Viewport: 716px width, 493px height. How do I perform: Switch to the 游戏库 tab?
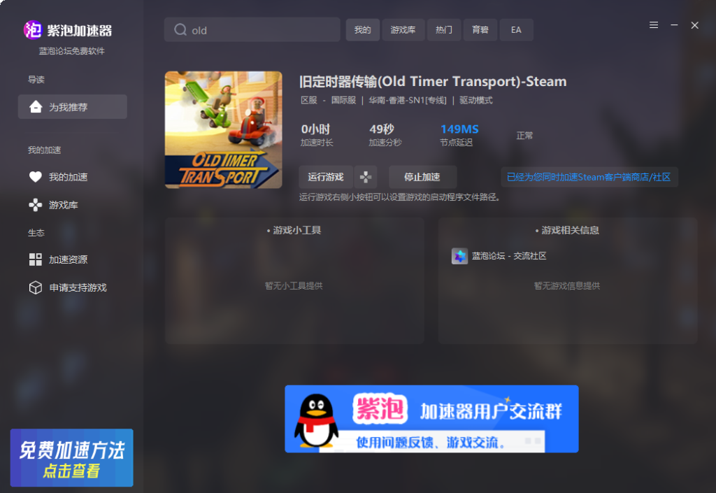403,29
